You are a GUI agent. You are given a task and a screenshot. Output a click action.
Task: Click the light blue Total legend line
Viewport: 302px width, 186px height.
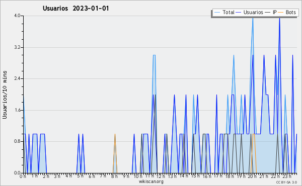click(x=217, y=13)
